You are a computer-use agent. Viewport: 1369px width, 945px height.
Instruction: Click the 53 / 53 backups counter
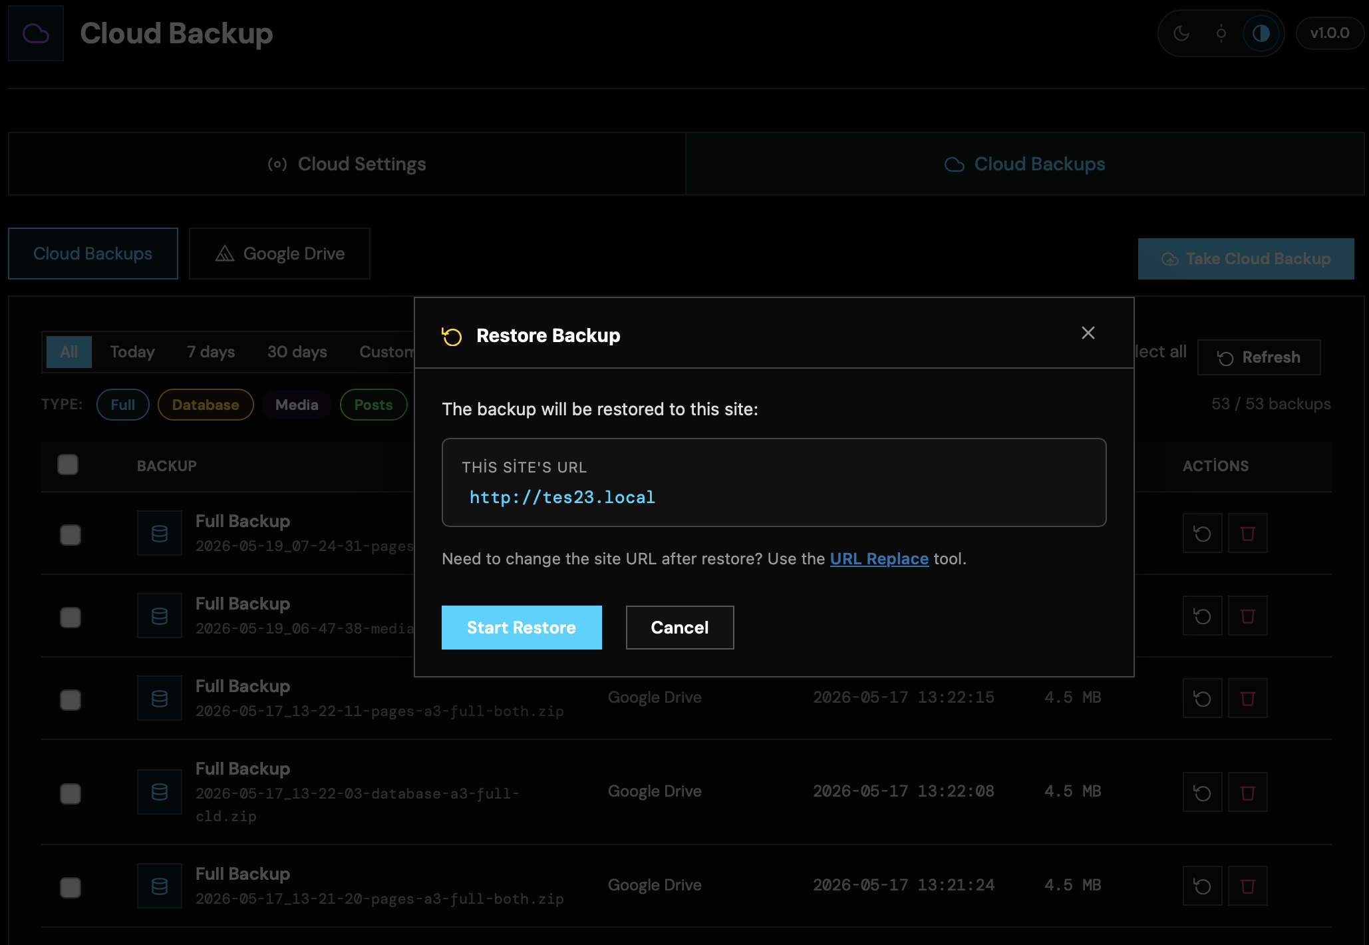(1271, 404)
